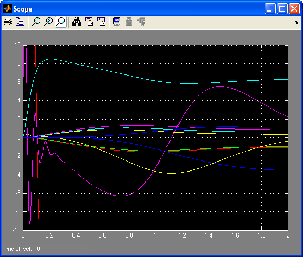The image size is (303, 257).
Task: Click the signal selection icon
Action: click(x=141, y=22)
